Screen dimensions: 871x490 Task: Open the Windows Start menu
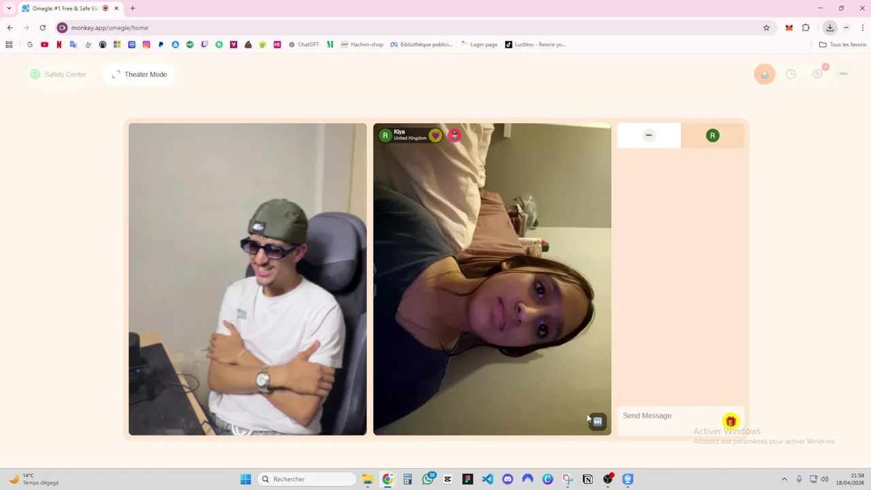(246, 479)
